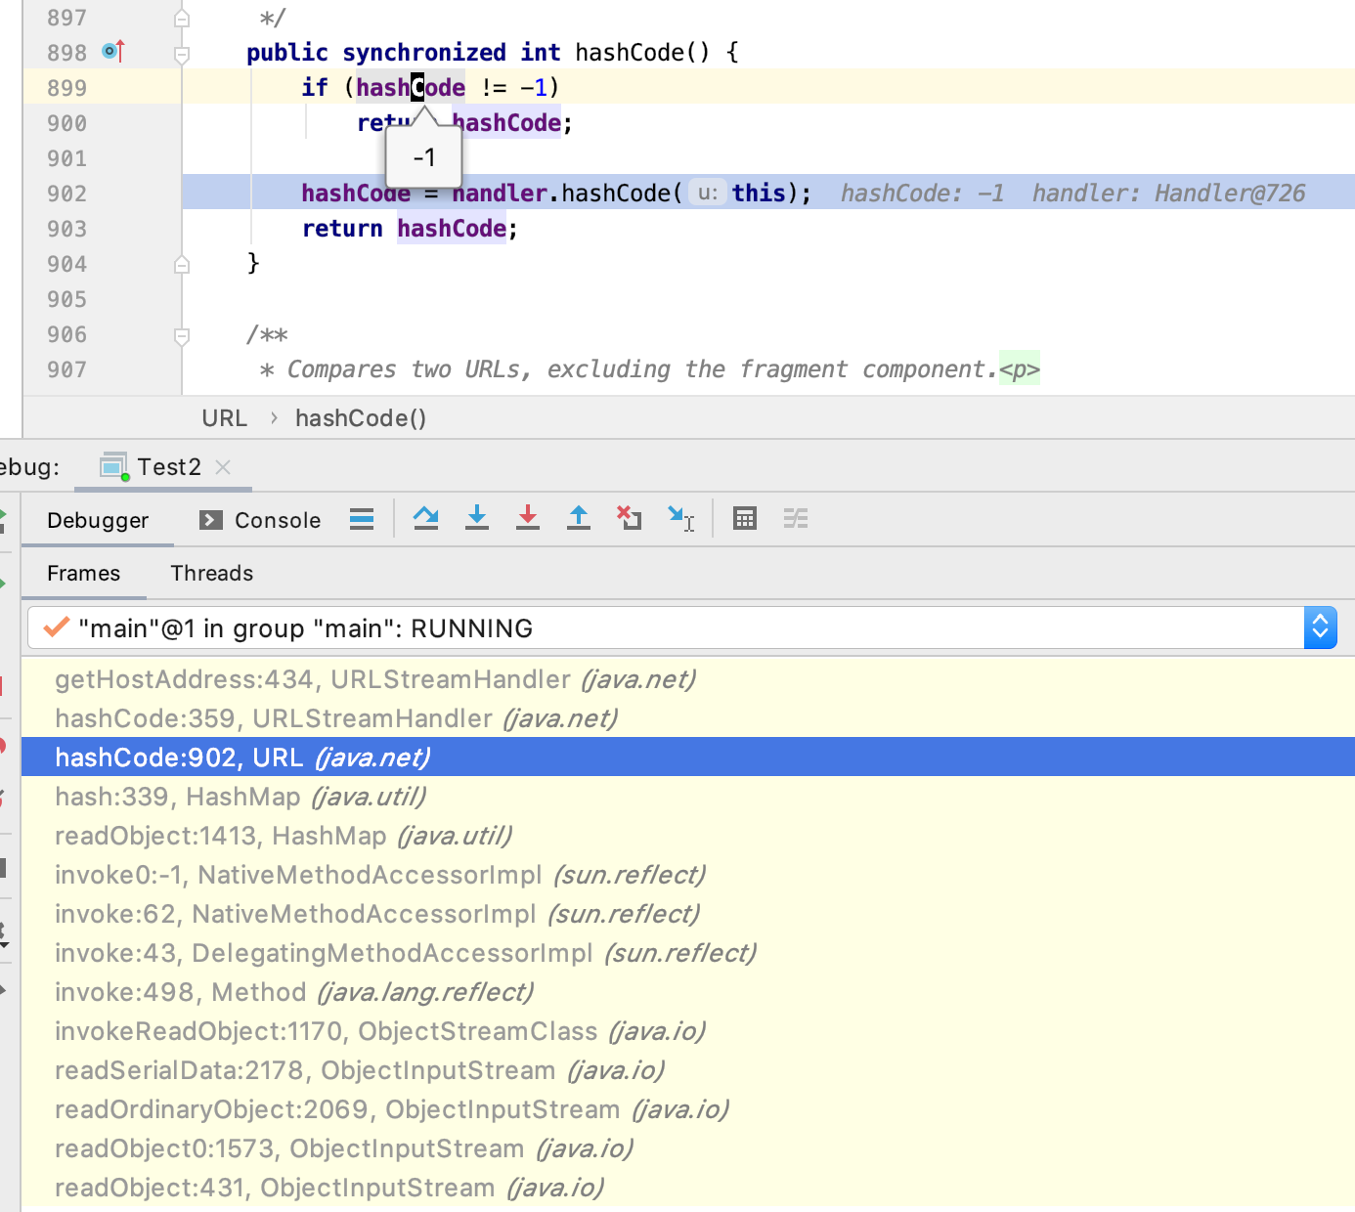Switch to the Debugger tab

click(x=98, y=520)
